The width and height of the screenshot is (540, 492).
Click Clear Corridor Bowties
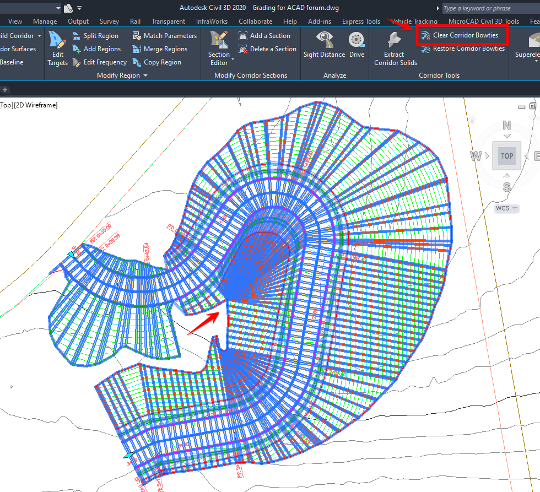pyautogui.click(x=461, y=35)
